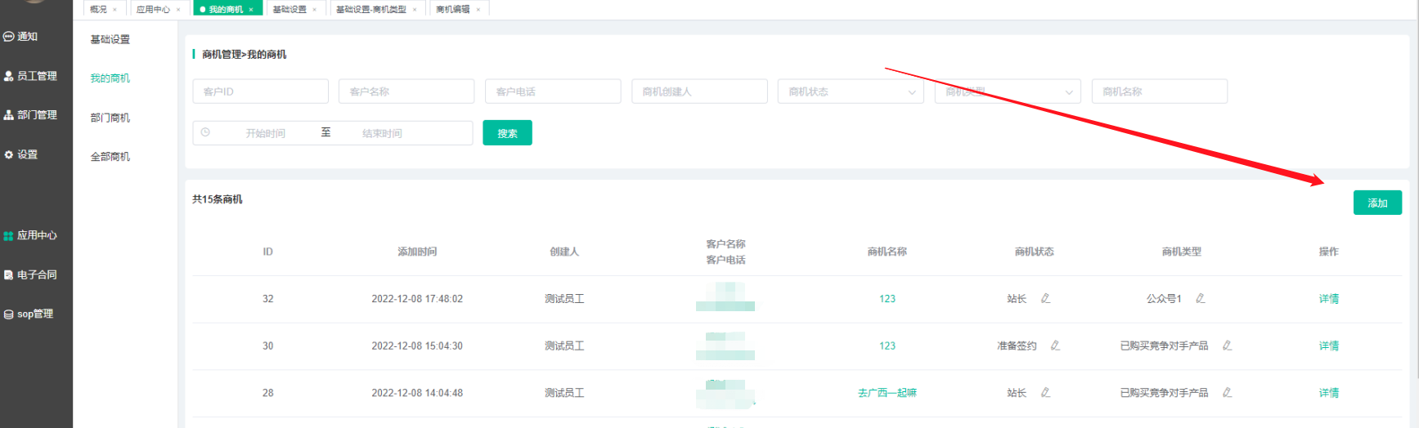Click the 创建人 column header

(564, 252)
